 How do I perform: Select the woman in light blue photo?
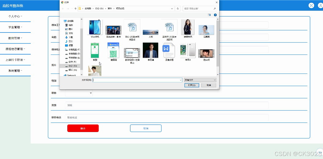point(206,32)
